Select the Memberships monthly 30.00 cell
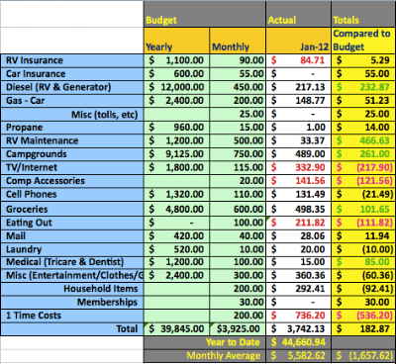This screenshot has height=364, width=396. (x=238, y=303)
